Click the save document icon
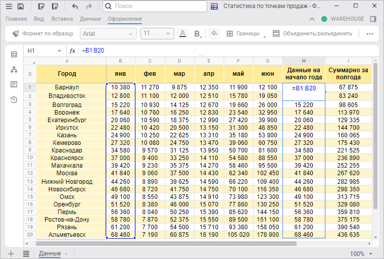384x259 pixels. (x=21, y=7)
